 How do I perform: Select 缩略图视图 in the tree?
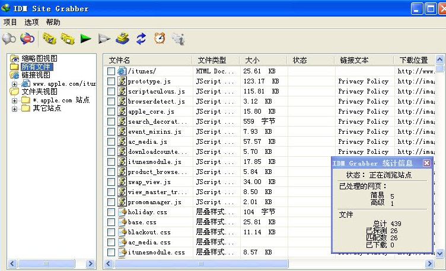coord(39,59)
